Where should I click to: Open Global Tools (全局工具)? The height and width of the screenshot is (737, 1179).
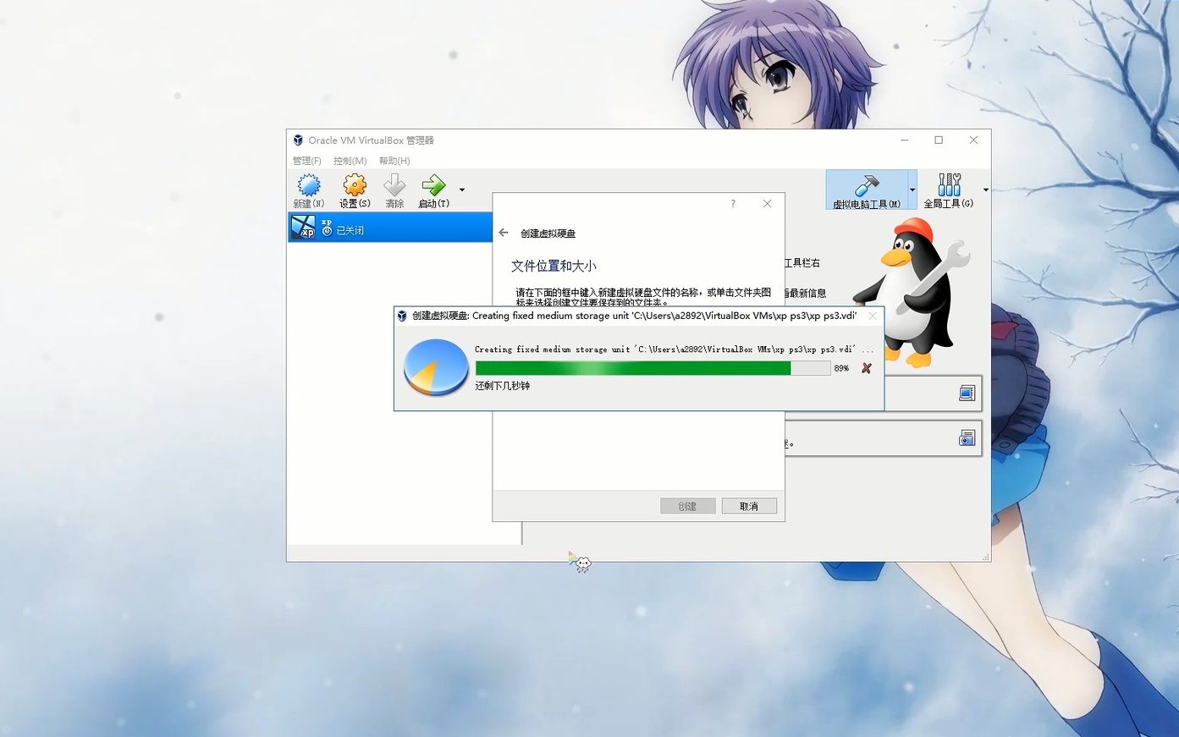(949, 190)
